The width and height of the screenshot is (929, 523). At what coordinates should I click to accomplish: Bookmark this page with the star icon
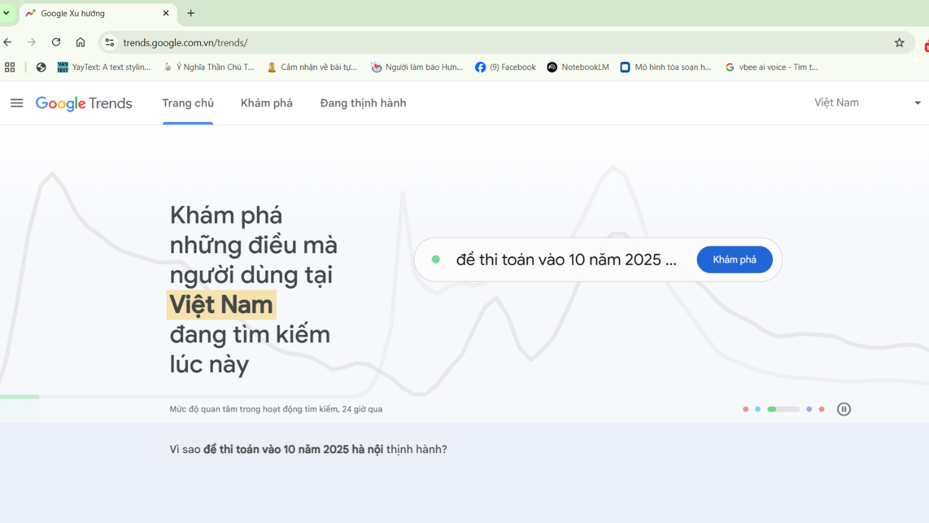tap(899, 42)
